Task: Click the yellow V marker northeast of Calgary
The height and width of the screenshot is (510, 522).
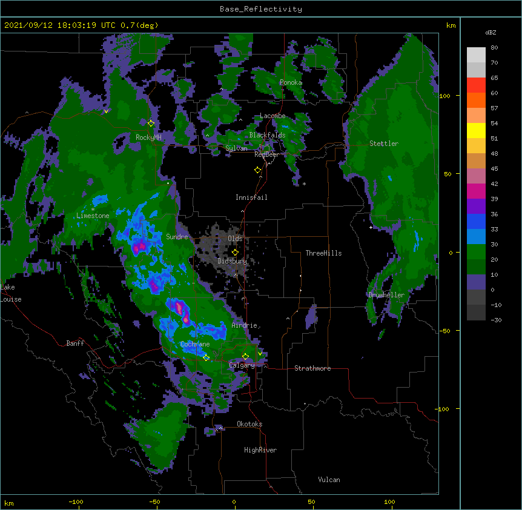Action: (x=260, y=354)
